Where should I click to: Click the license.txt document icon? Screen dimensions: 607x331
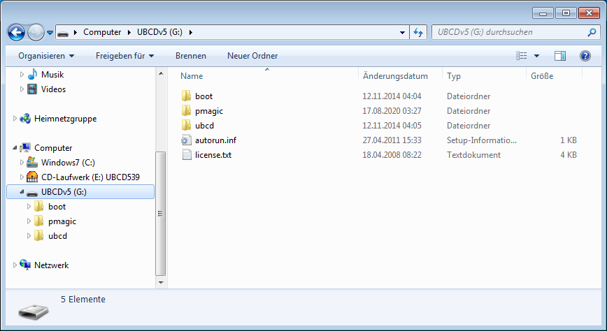[x=186, y=155]
